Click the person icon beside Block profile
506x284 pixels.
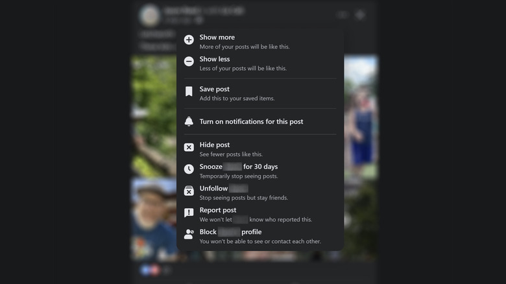(189, 234)
